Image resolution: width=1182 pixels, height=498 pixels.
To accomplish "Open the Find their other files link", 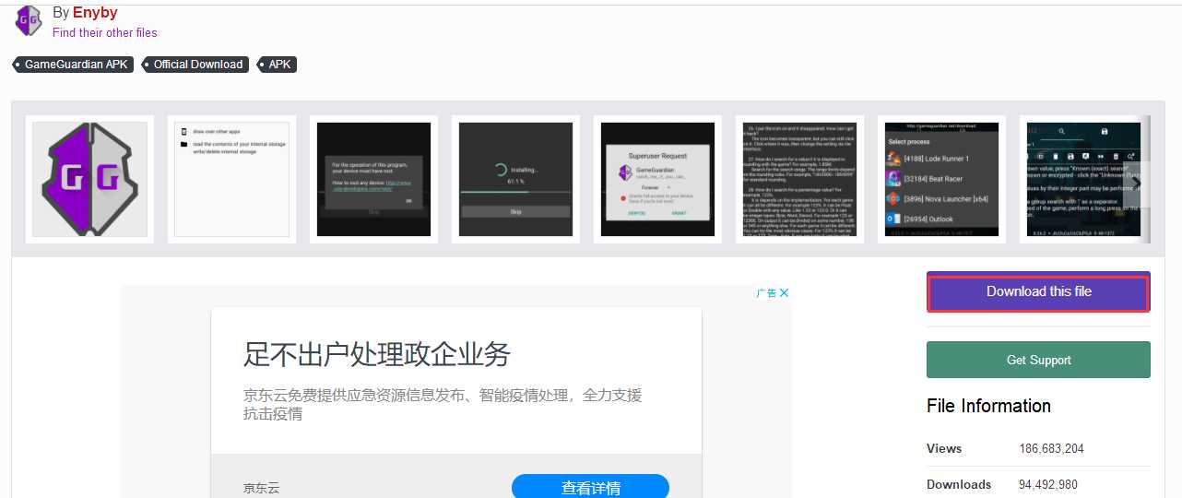I will 105,32.
